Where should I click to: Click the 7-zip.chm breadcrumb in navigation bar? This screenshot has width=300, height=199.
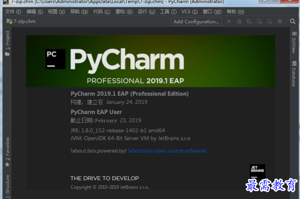pos(21,21)
